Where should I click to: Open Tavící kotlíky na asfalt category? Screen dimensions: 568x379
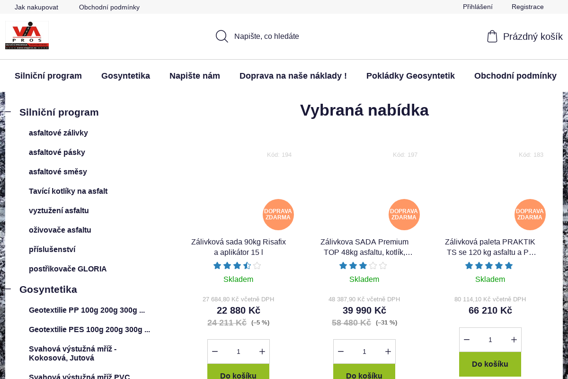pyautogui.click(x=68, y=191)
